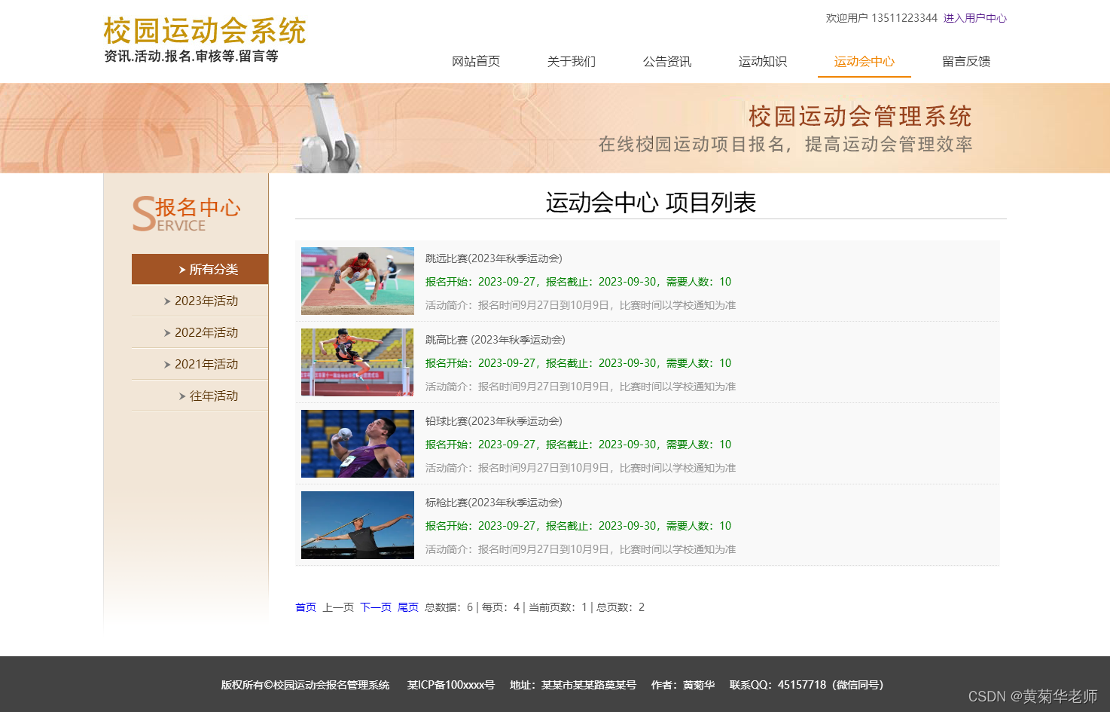Click the 校园运动会系统 site logo title
The image size is (1110, 712).
205,31
